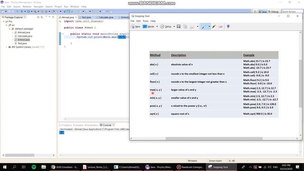The image size is (304, 171).
Task: Switch to Debug perspective button
Action: [x=274, y=11]
